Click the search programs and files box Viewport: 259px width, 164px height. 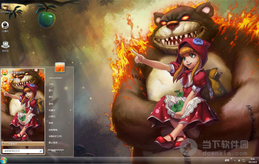(x=23, y=151)
